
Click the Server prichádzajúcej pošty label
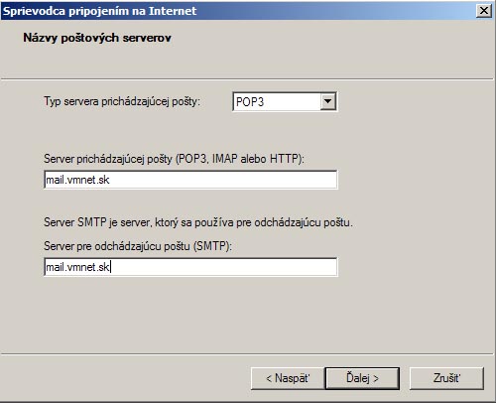[174, 159]
